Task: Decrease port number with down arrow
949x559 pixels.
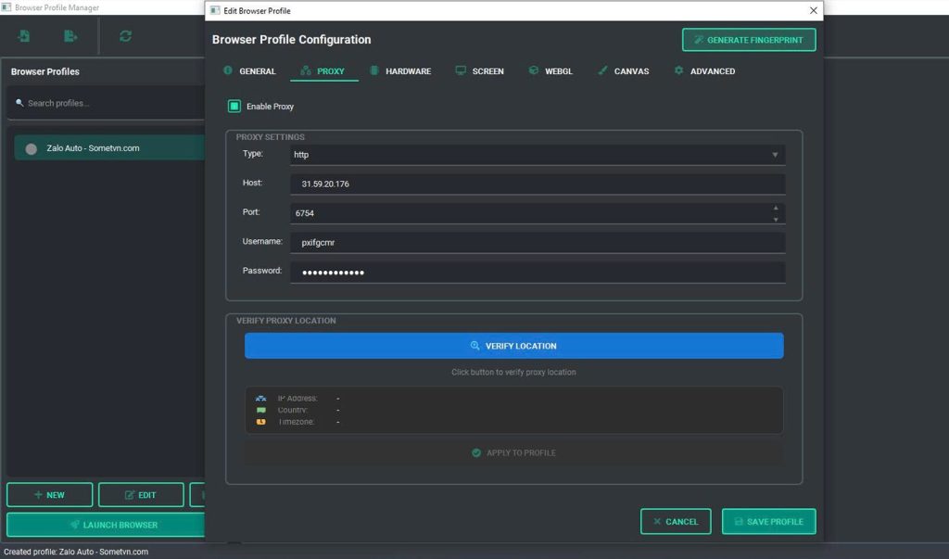Action: [776, 219]
